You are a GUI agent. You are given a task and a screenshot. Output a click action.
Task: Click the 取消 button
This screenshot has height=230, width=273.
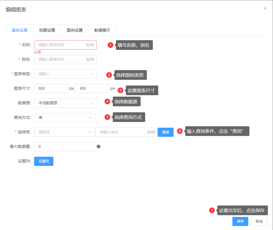click(x=259, y=221)
